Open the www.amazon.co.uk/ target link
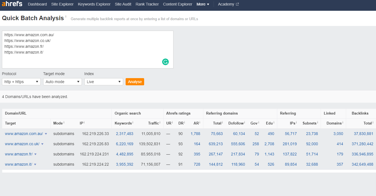Image resolution: width=376 pixels, height=196 pixels. (22, 144)
